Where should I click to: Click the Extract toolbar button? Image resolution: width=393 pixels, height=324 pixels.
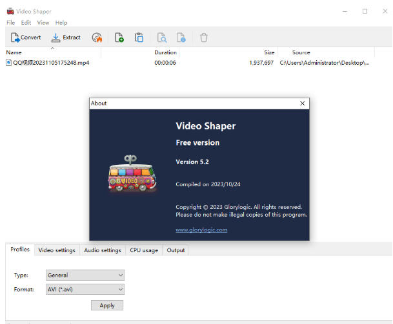pyautogui.click(x=66, y=38)
